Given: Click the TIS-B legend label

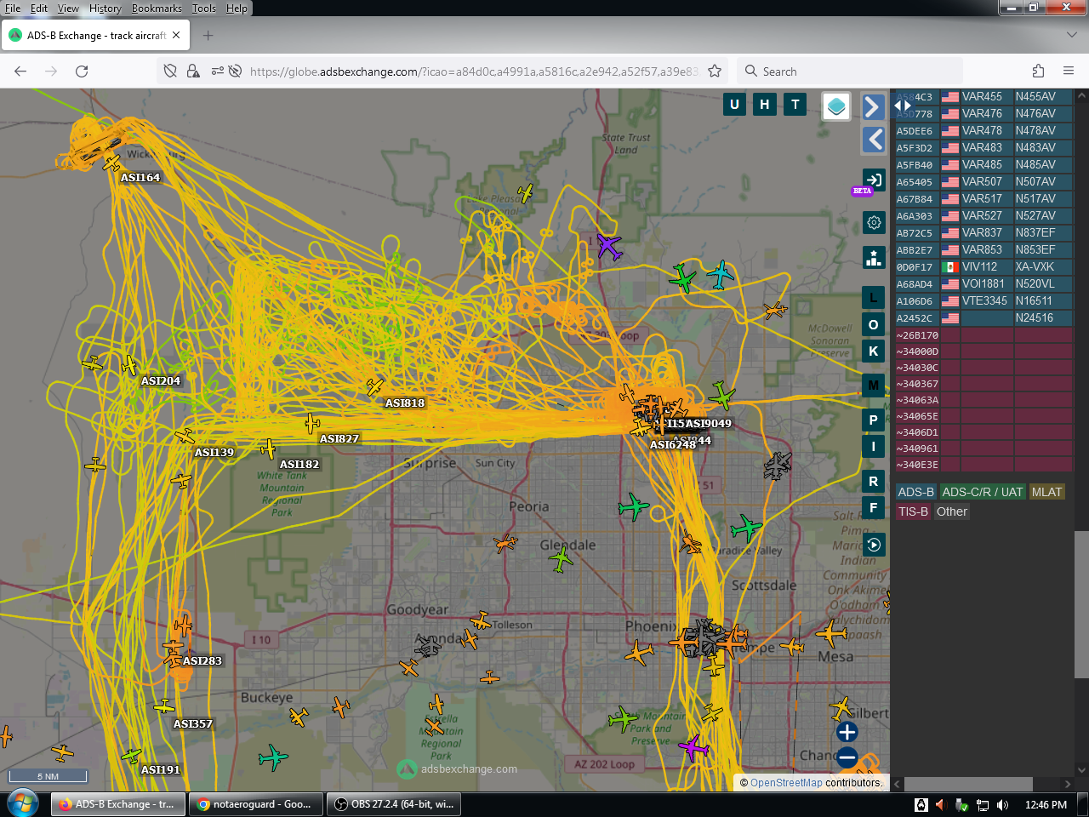Looking at the screenshot, I should pos(913,511).
